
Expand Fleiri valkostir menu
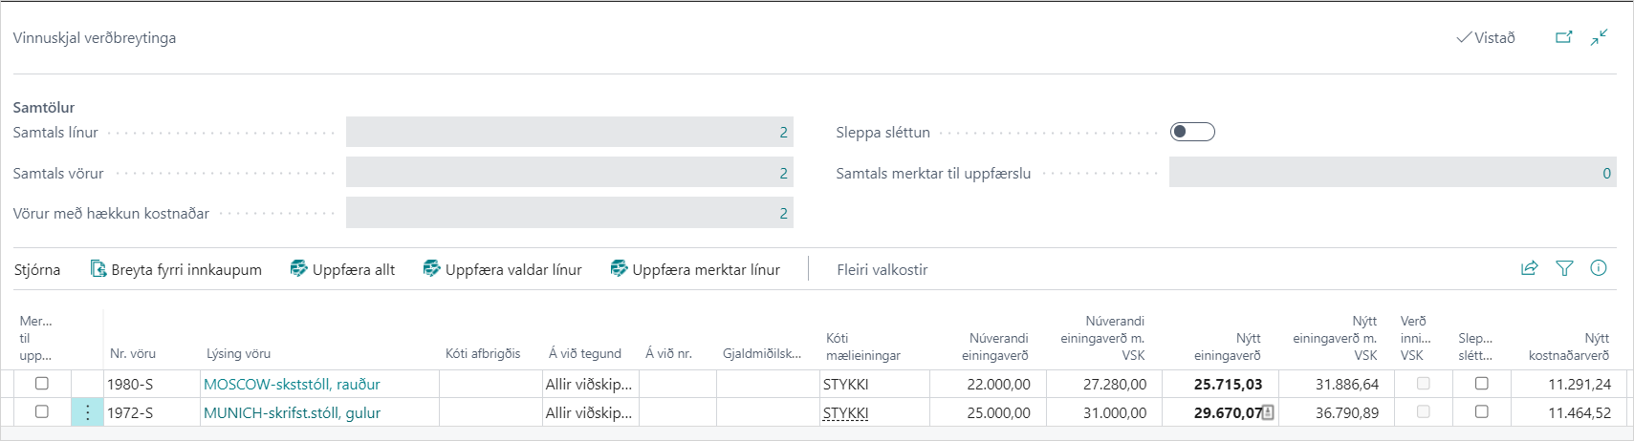pyautogui.click(x=882, y=269)
